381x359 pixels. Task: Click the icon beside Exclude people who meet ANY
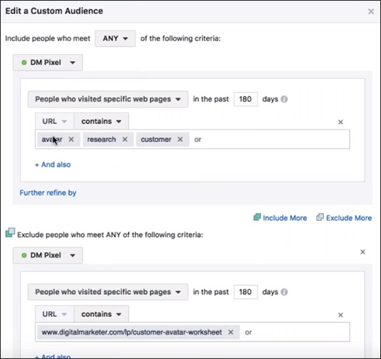click(10, 233)
